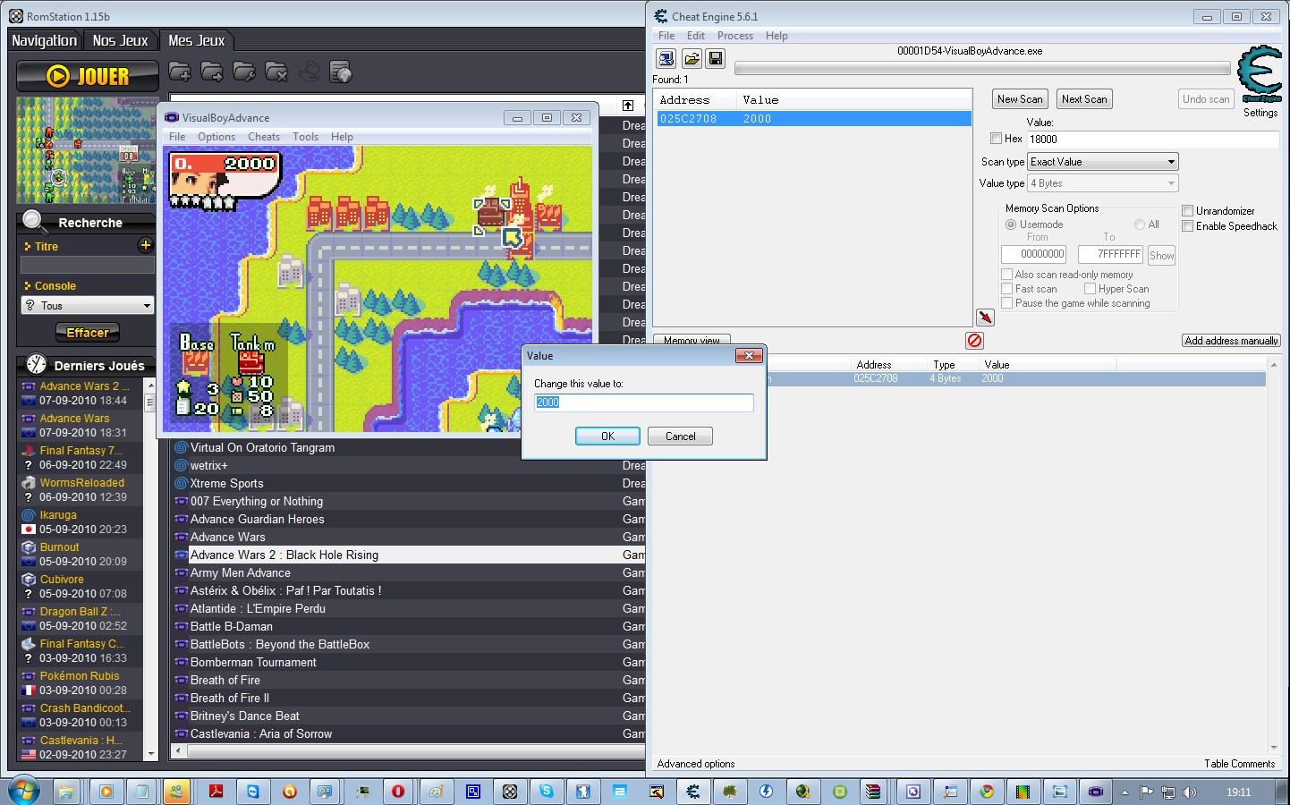The width and height of the screenshot is (1290, 805).
Task: Open Cheat Engine Edit menu
Action: [x=696, y=36]
